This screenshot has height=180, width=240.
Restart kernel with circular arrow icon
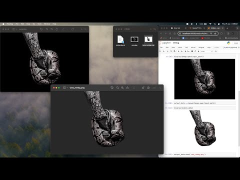195,51
